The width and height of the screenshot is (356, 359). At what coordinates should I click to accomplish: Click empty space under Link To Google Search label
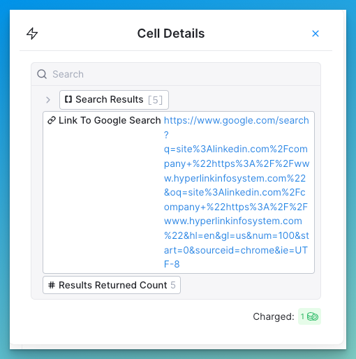[x=103, y=198]
